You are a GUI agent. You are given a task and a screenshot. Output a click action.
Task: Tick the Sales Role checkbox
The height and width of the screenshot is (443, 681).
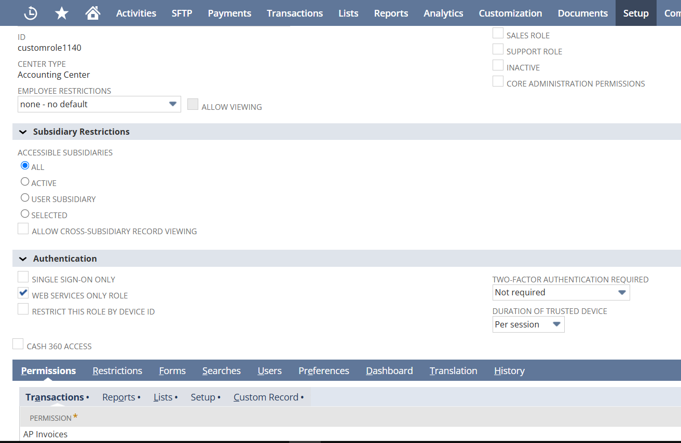click(x=498, y=34)
